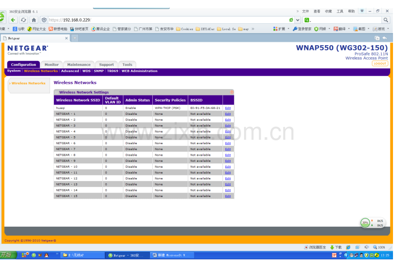Switch to E:\无线AP taskbar window
Viewport: 396px width, 280px height.
coord(83,255)
